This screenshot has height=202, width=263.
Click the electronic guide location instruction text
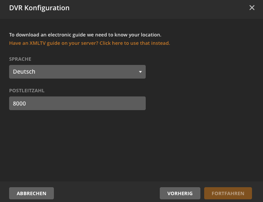[85, 35]
